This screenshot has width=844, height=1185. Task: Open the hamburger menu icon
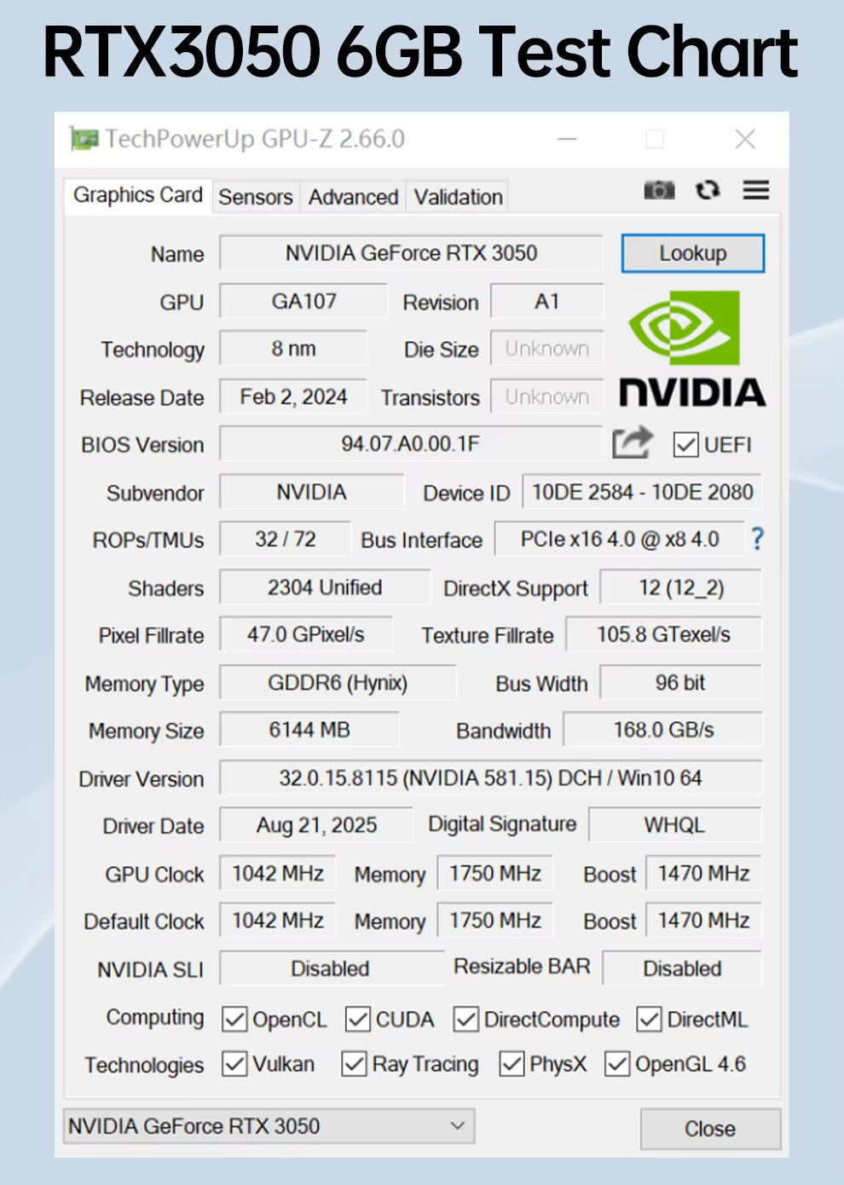[756, 189]
